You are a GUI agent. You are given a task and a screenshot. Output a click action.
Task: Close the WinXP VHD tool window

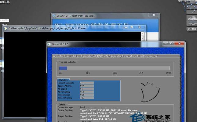pyautogui.click(x=154, y=15)
